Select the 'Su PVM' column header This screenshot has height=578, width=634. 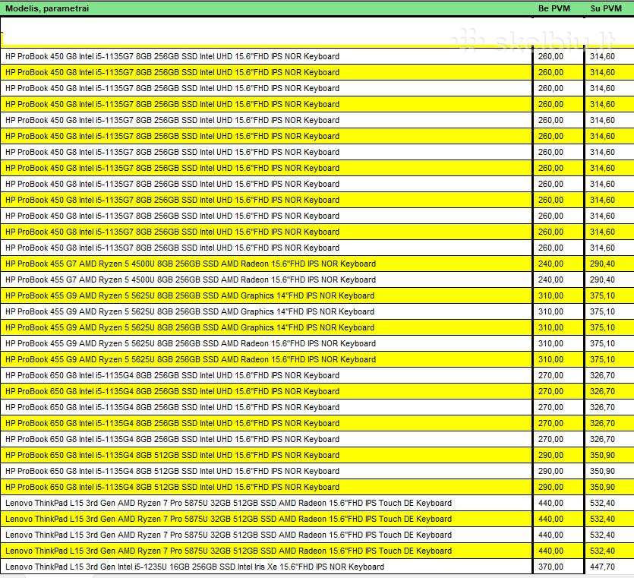point(606,8)
